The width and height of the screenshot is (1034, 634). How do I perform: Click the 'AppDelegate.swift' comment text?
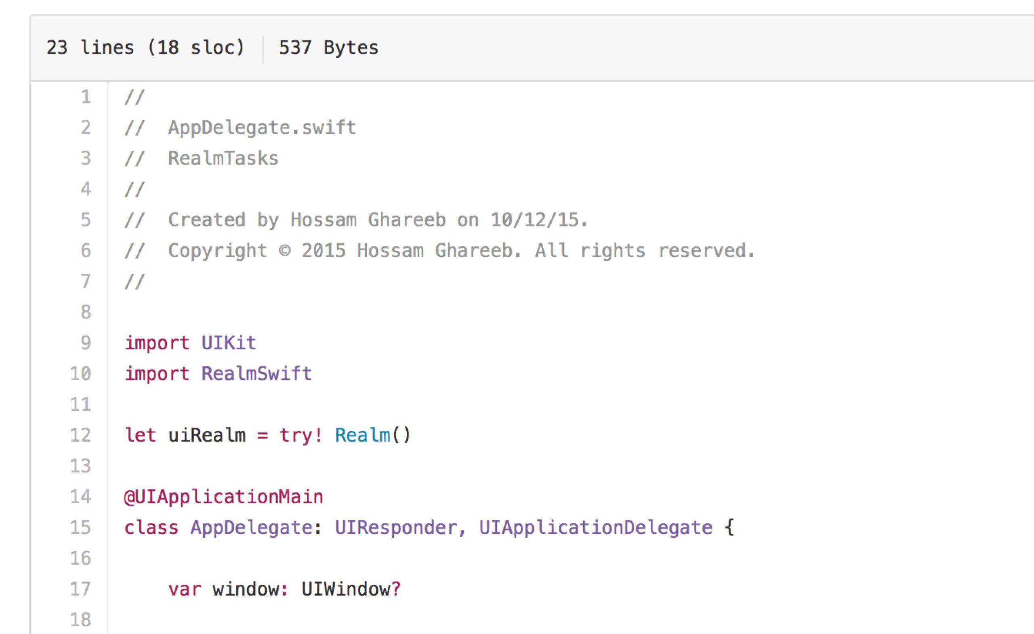coord(262,128)
